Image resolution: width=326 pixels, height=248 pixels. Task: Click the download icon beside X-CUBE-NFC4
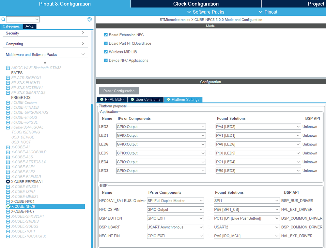[x=8, y=201]
